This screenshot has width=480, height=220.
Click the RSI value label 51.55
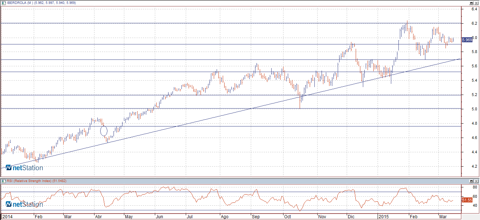click(x=467, y=200)
